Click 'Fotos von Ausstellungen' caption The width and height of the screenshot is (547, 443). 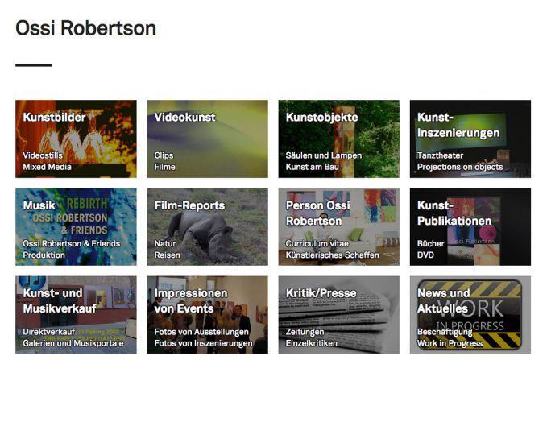tap(201, 332)
